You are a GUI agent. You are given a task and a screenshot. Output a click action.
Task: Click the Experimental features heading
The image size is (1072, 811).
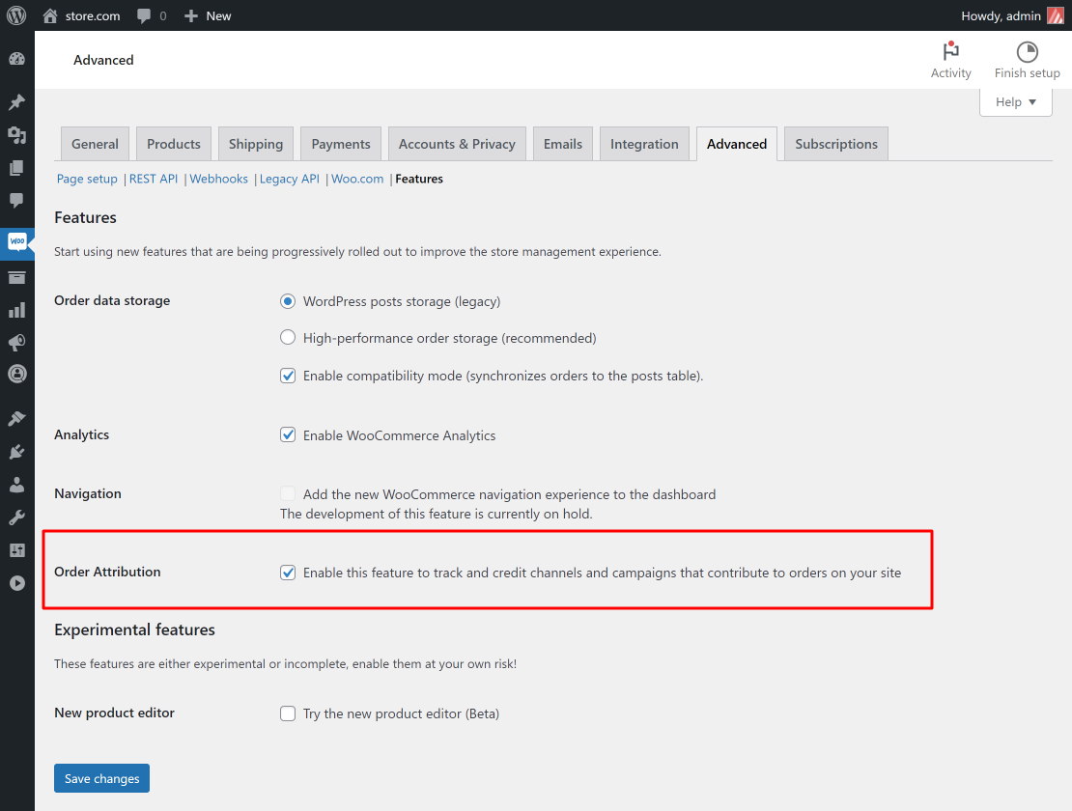click(x=134, y=629)
